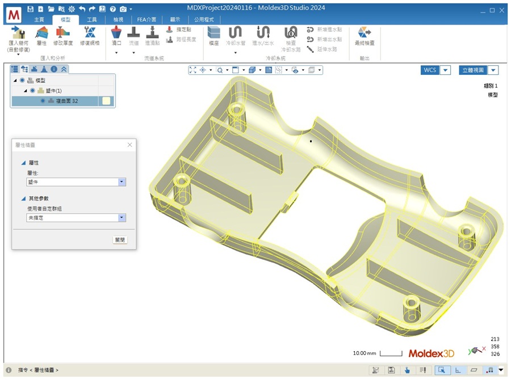Open the 屬性 dropdown showing 塑件
511x380 pixels.
click(122, 182)
